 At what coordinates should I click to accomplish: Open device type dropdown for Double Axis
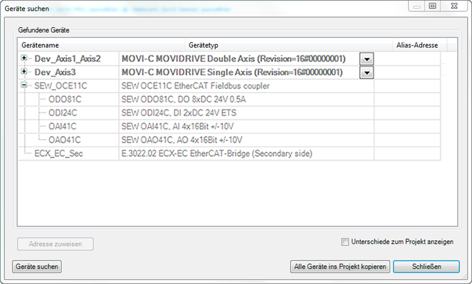click(366, 59)
